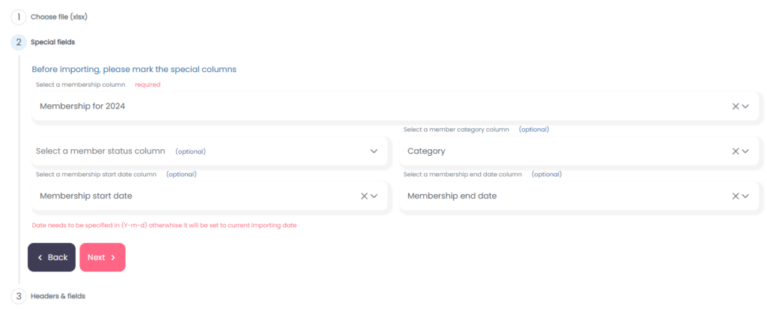767x311 pixels.
Task: Click 'Select a member category column' label
Action: coord(456,130)
